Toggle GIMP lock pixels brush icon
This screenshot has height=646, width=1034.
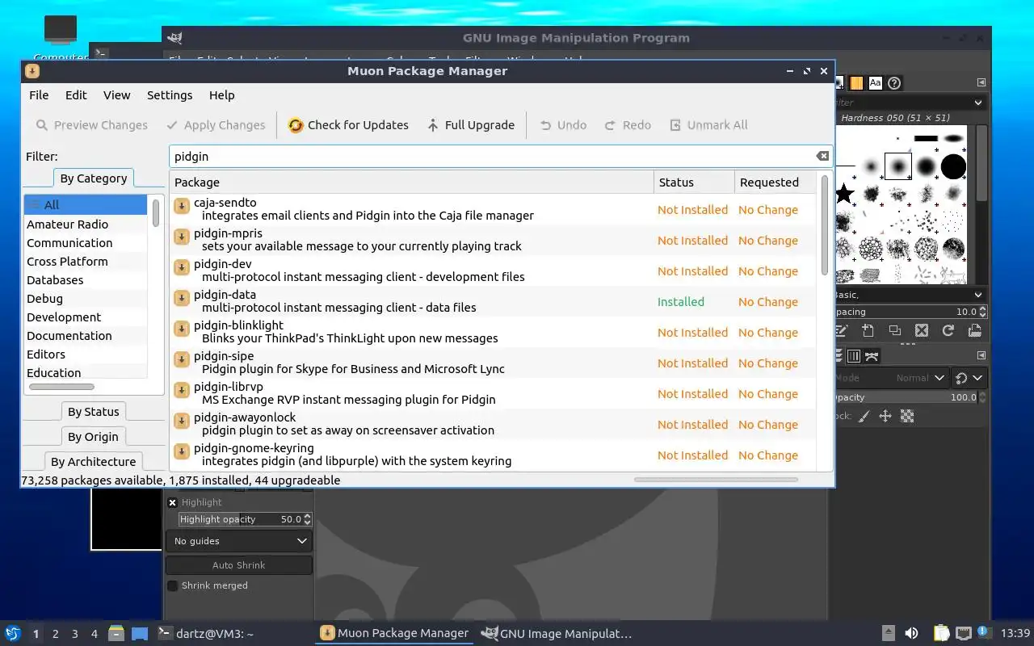(864, 416)
